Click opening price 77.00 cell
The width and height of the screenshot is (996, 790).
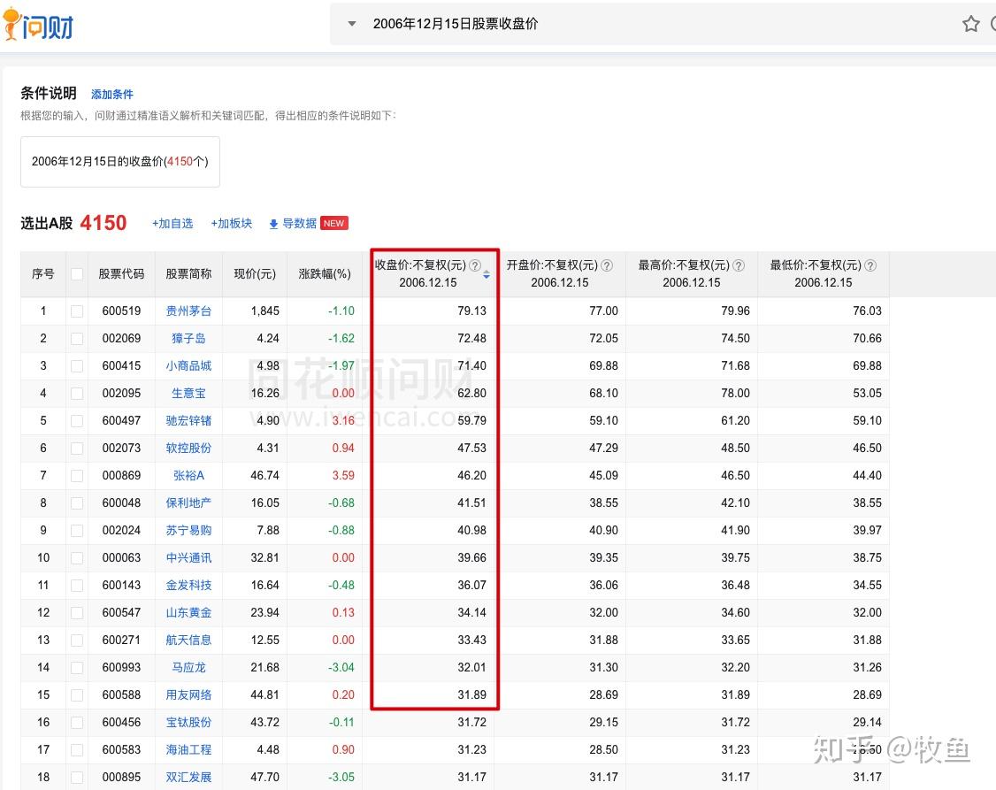(x=603, y=311)
